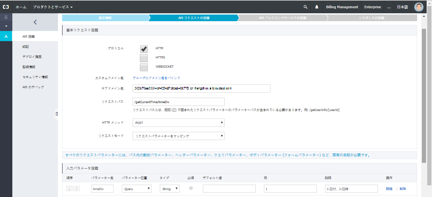Open the Enterprise menu

click(373, 7)
